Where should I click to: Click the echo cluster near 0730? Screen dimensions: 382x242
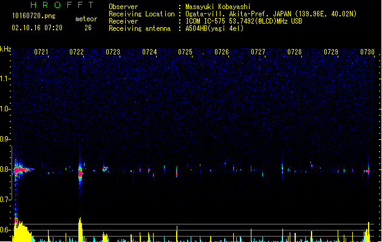367,171
